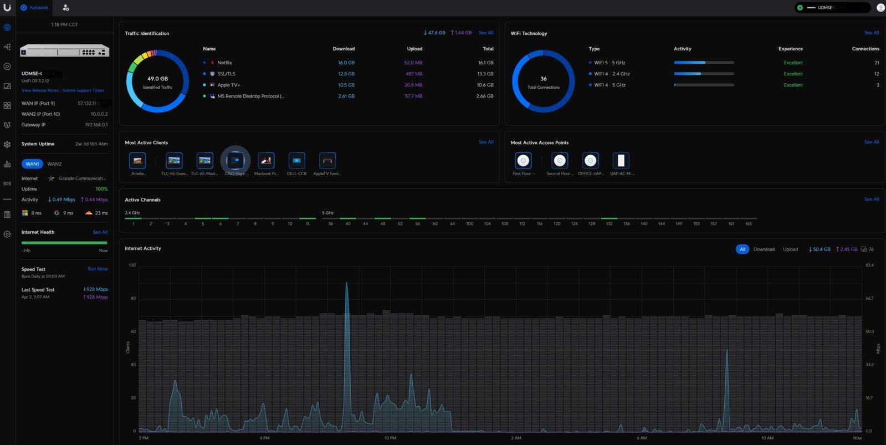The width and height of the screenshot is (886, 445).
Task: Select the Macbook Pr client icon
Action: [266, 161]
